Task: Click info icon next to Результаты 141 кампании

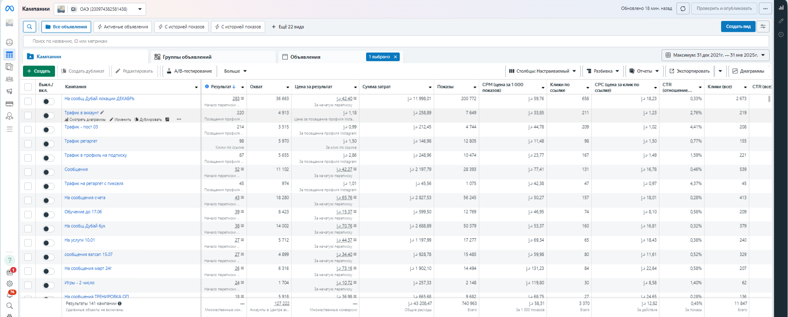Action: (120, 303)
